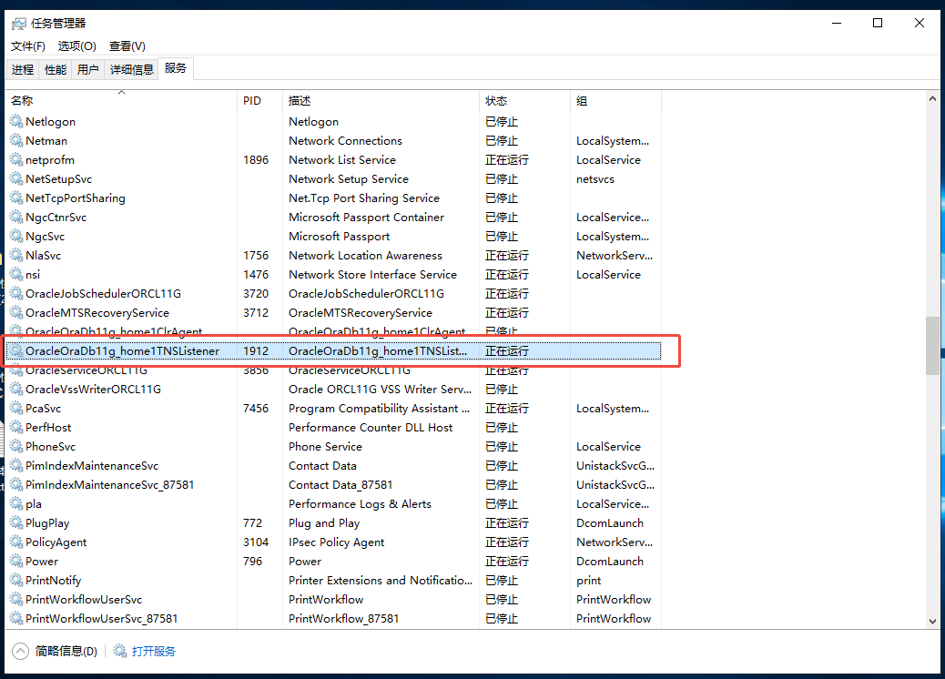Viewport: 945px width, 679px height.
Task: Click the gear icon beside PolicyAgent
Action: [16, 542]
